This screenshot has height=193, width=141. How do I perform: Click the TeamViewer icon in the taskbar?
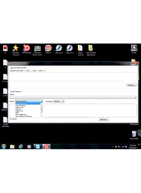pyautogui.click(x=38, y=147)
